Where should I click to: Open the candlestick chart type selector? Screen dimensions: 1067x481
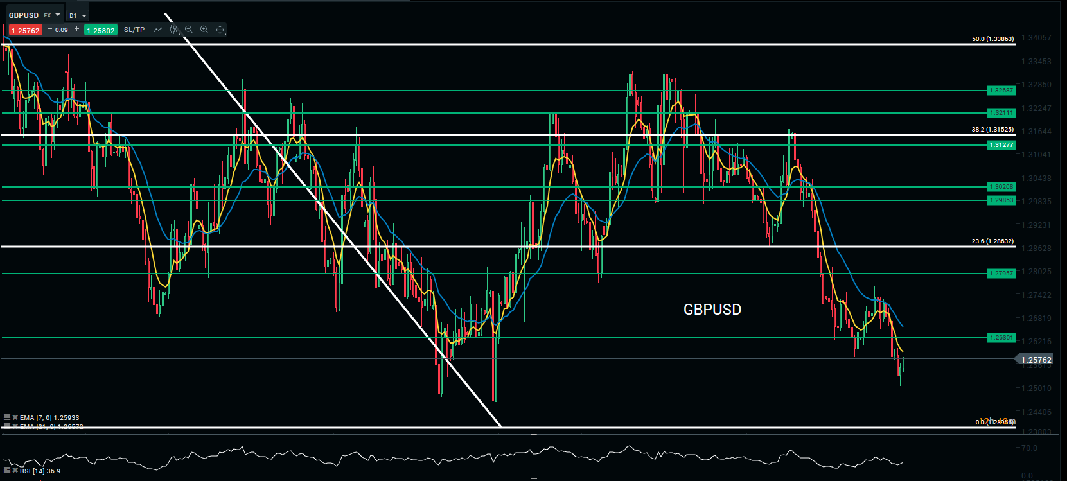point(173,30)
